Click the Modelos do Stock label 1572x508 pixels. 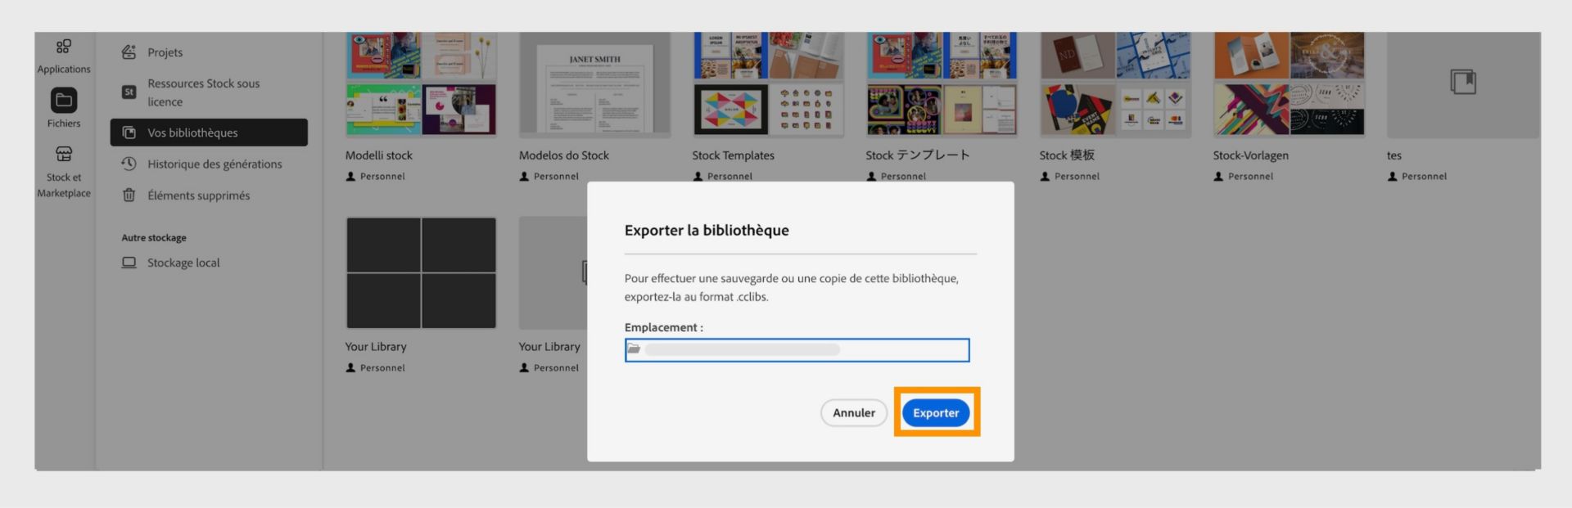pos(563,155)
